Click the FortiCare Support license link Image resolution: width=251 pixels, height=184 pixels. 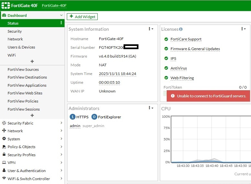(x=186, y=39)
